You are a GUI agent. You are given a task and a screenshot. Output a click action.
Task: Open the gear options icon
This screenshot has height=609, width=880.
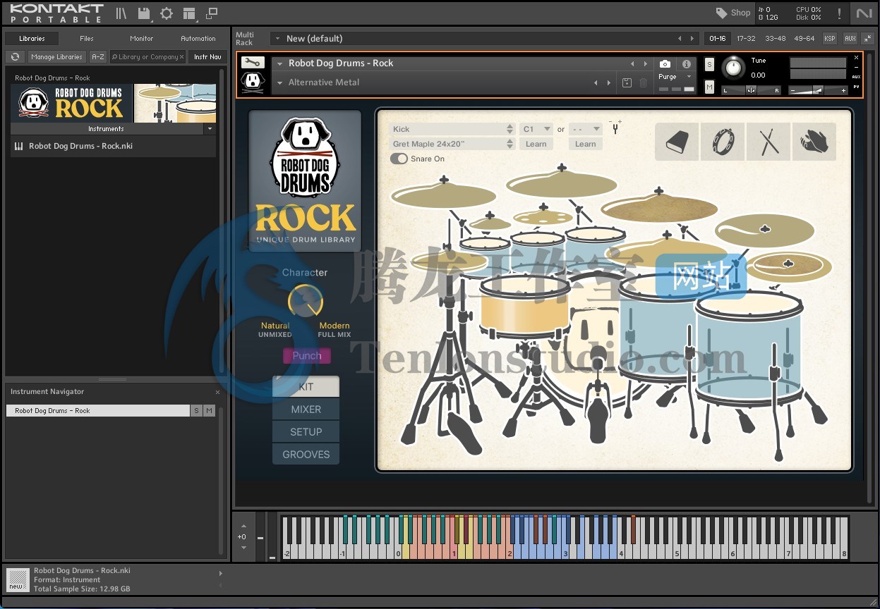pos(167,13)
